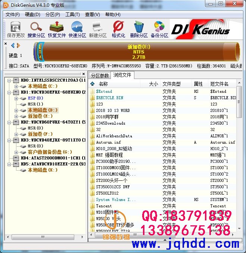Open the 查看(V) menu

pyautogui.click(x=92, y=15)
